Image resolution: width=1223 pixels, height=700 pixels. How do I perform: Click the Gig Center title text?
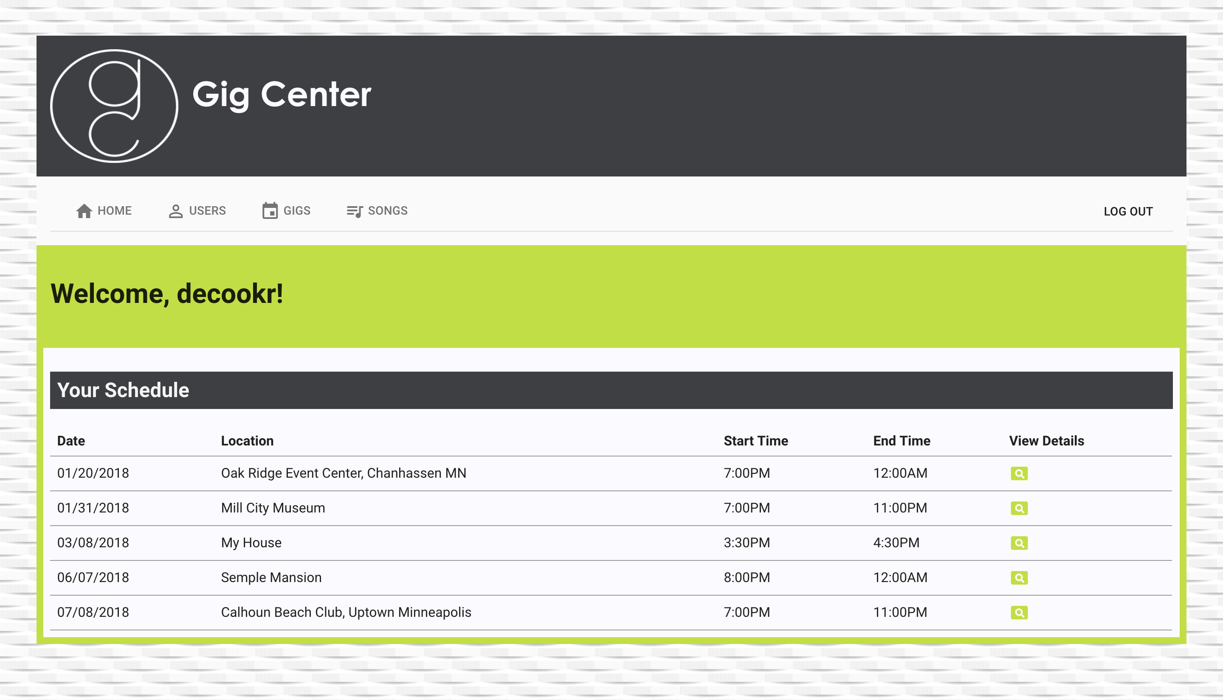(x=282, y=94)
